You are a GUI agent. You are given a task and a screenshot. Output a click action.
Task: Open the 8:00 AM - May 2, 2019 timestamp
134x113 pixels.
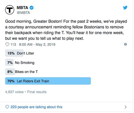point(37,44)
